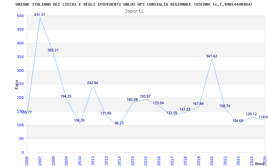Screen dimensions: 268x167
Task: Click the 492.07 peak data label
Action: (x=40, y=15)
